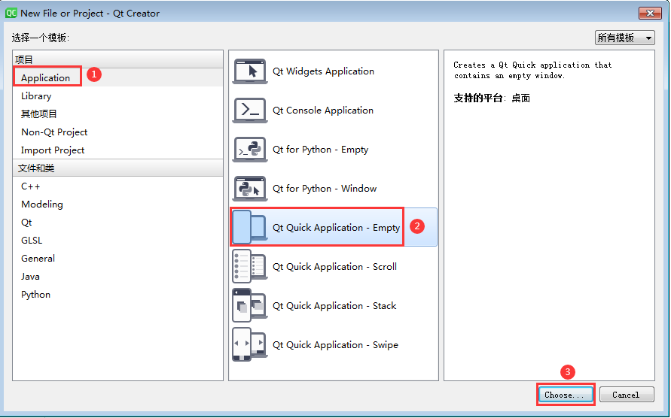Click the 支持的平台: 桌面 text
Screen dimensions: 671x418
pyautogui.click(x=492, y=98)
